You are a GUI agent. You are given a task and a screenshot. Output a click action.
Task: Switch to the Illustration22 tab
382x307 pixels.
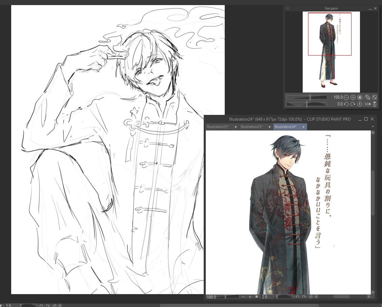(x=218, y=127)
